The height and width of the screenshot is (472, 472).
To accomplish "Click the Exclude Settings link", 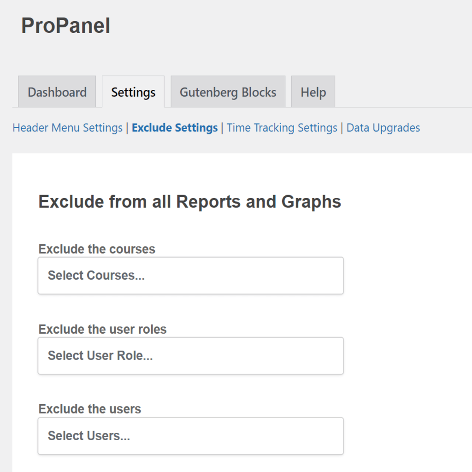I will pyautogui.click(x=175, y=128).
